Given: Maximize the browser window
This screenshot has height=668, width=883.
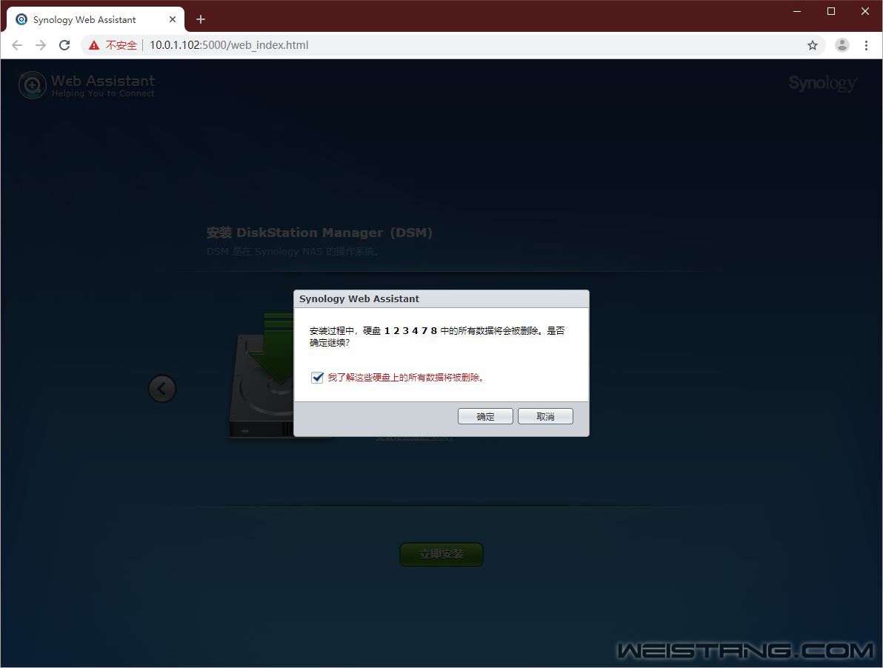Looking at the screenshot, I should click(x=831, y=11).
